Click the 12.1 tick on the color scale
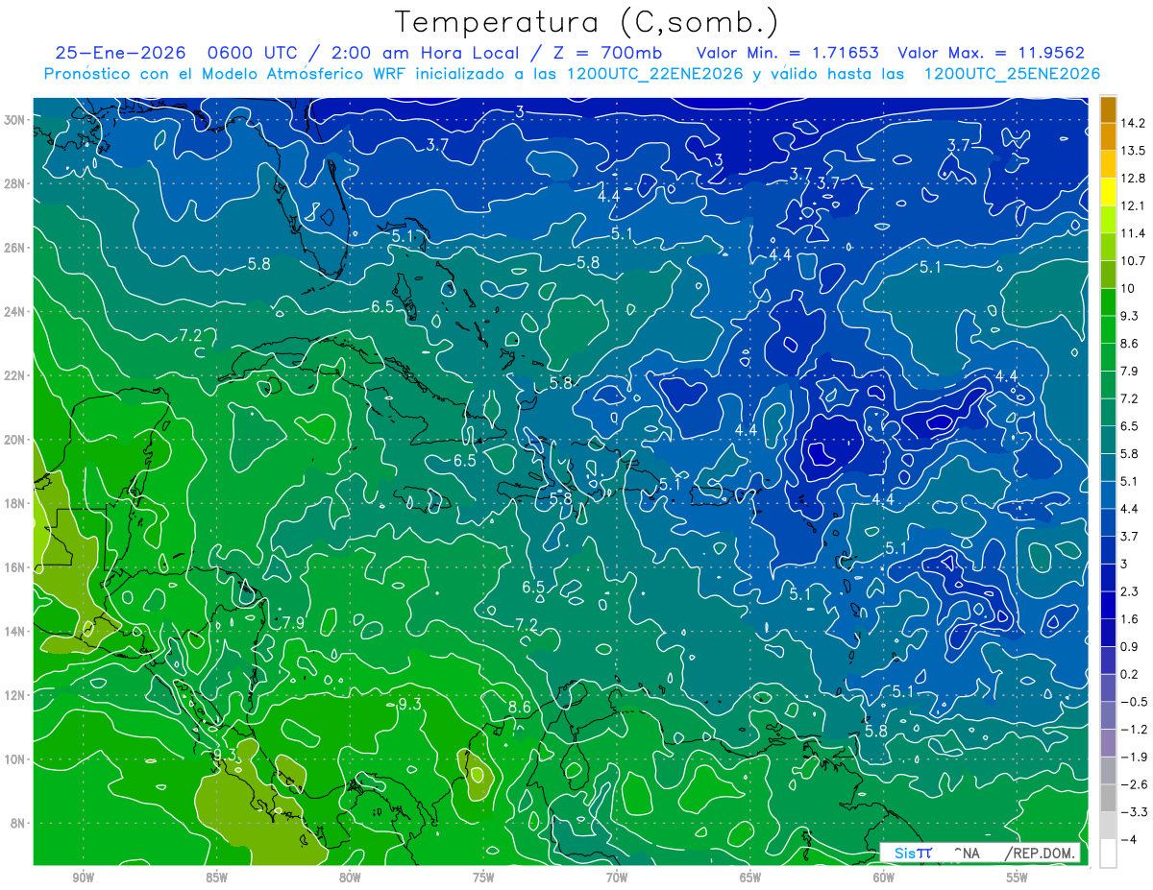Viewport: 1153px width, 890px height. (1133, 205)
